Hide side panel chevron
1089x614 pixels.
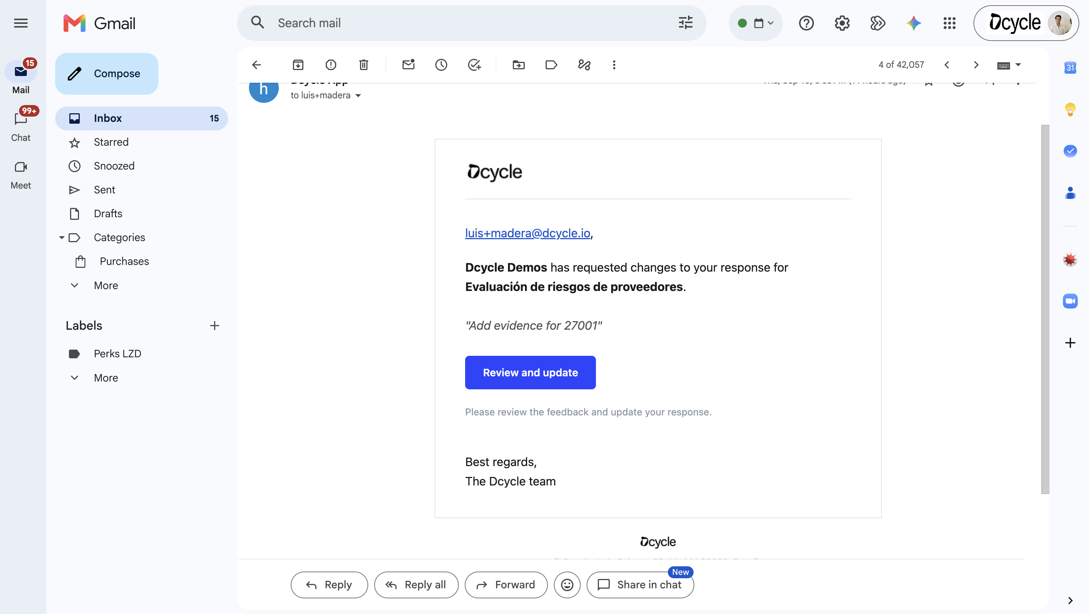[x=1070, y=600]
